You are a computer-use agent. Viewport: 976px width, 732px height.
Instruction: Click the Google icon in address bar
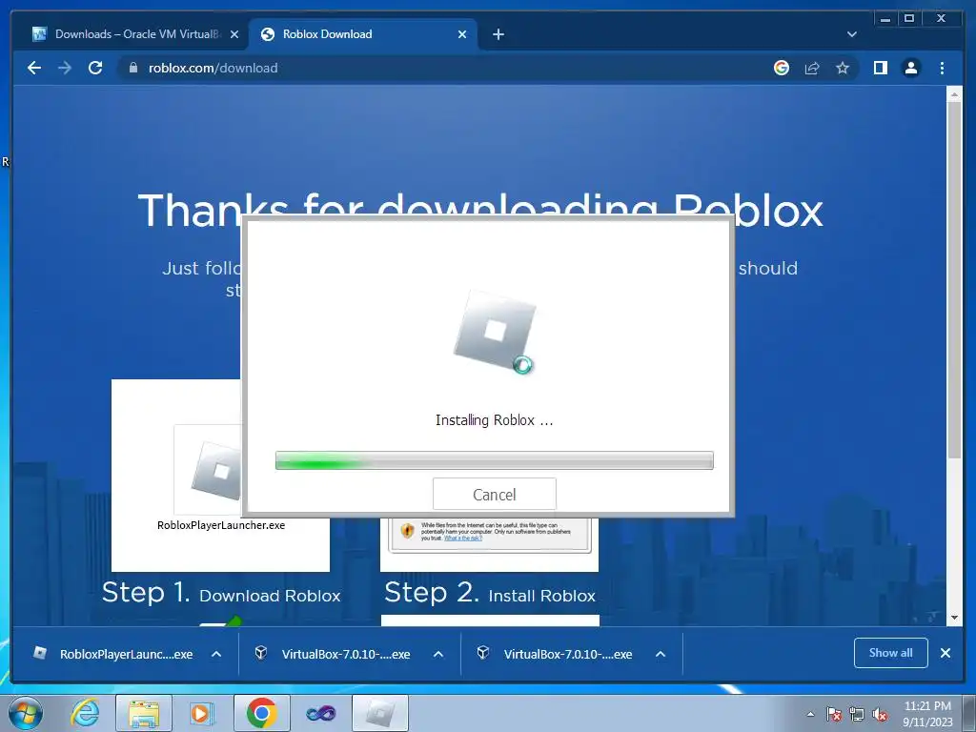[x=782, y=68]
